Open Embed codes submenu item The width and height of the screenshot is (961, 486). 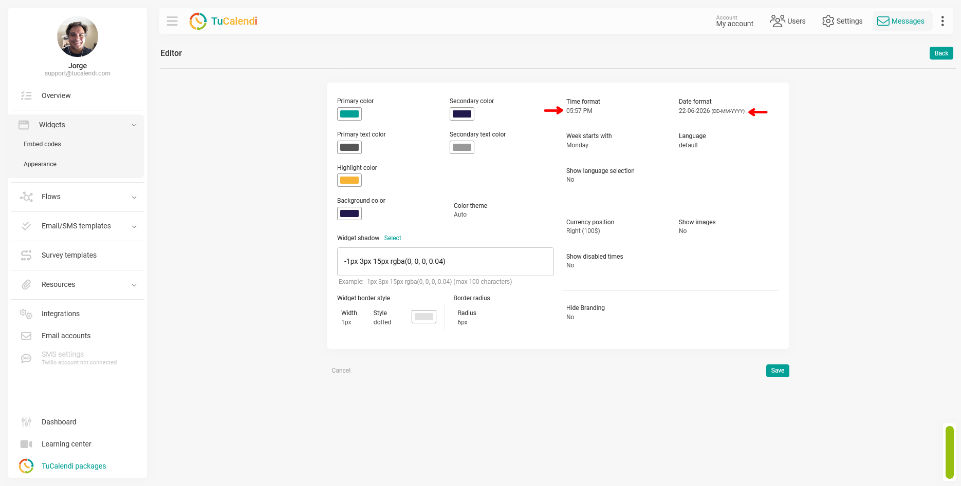tap(42, 144)
